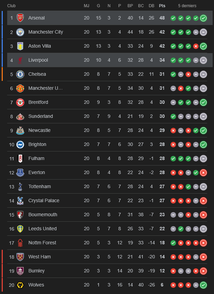Open the Sunderland team link

tap(40, 116)
